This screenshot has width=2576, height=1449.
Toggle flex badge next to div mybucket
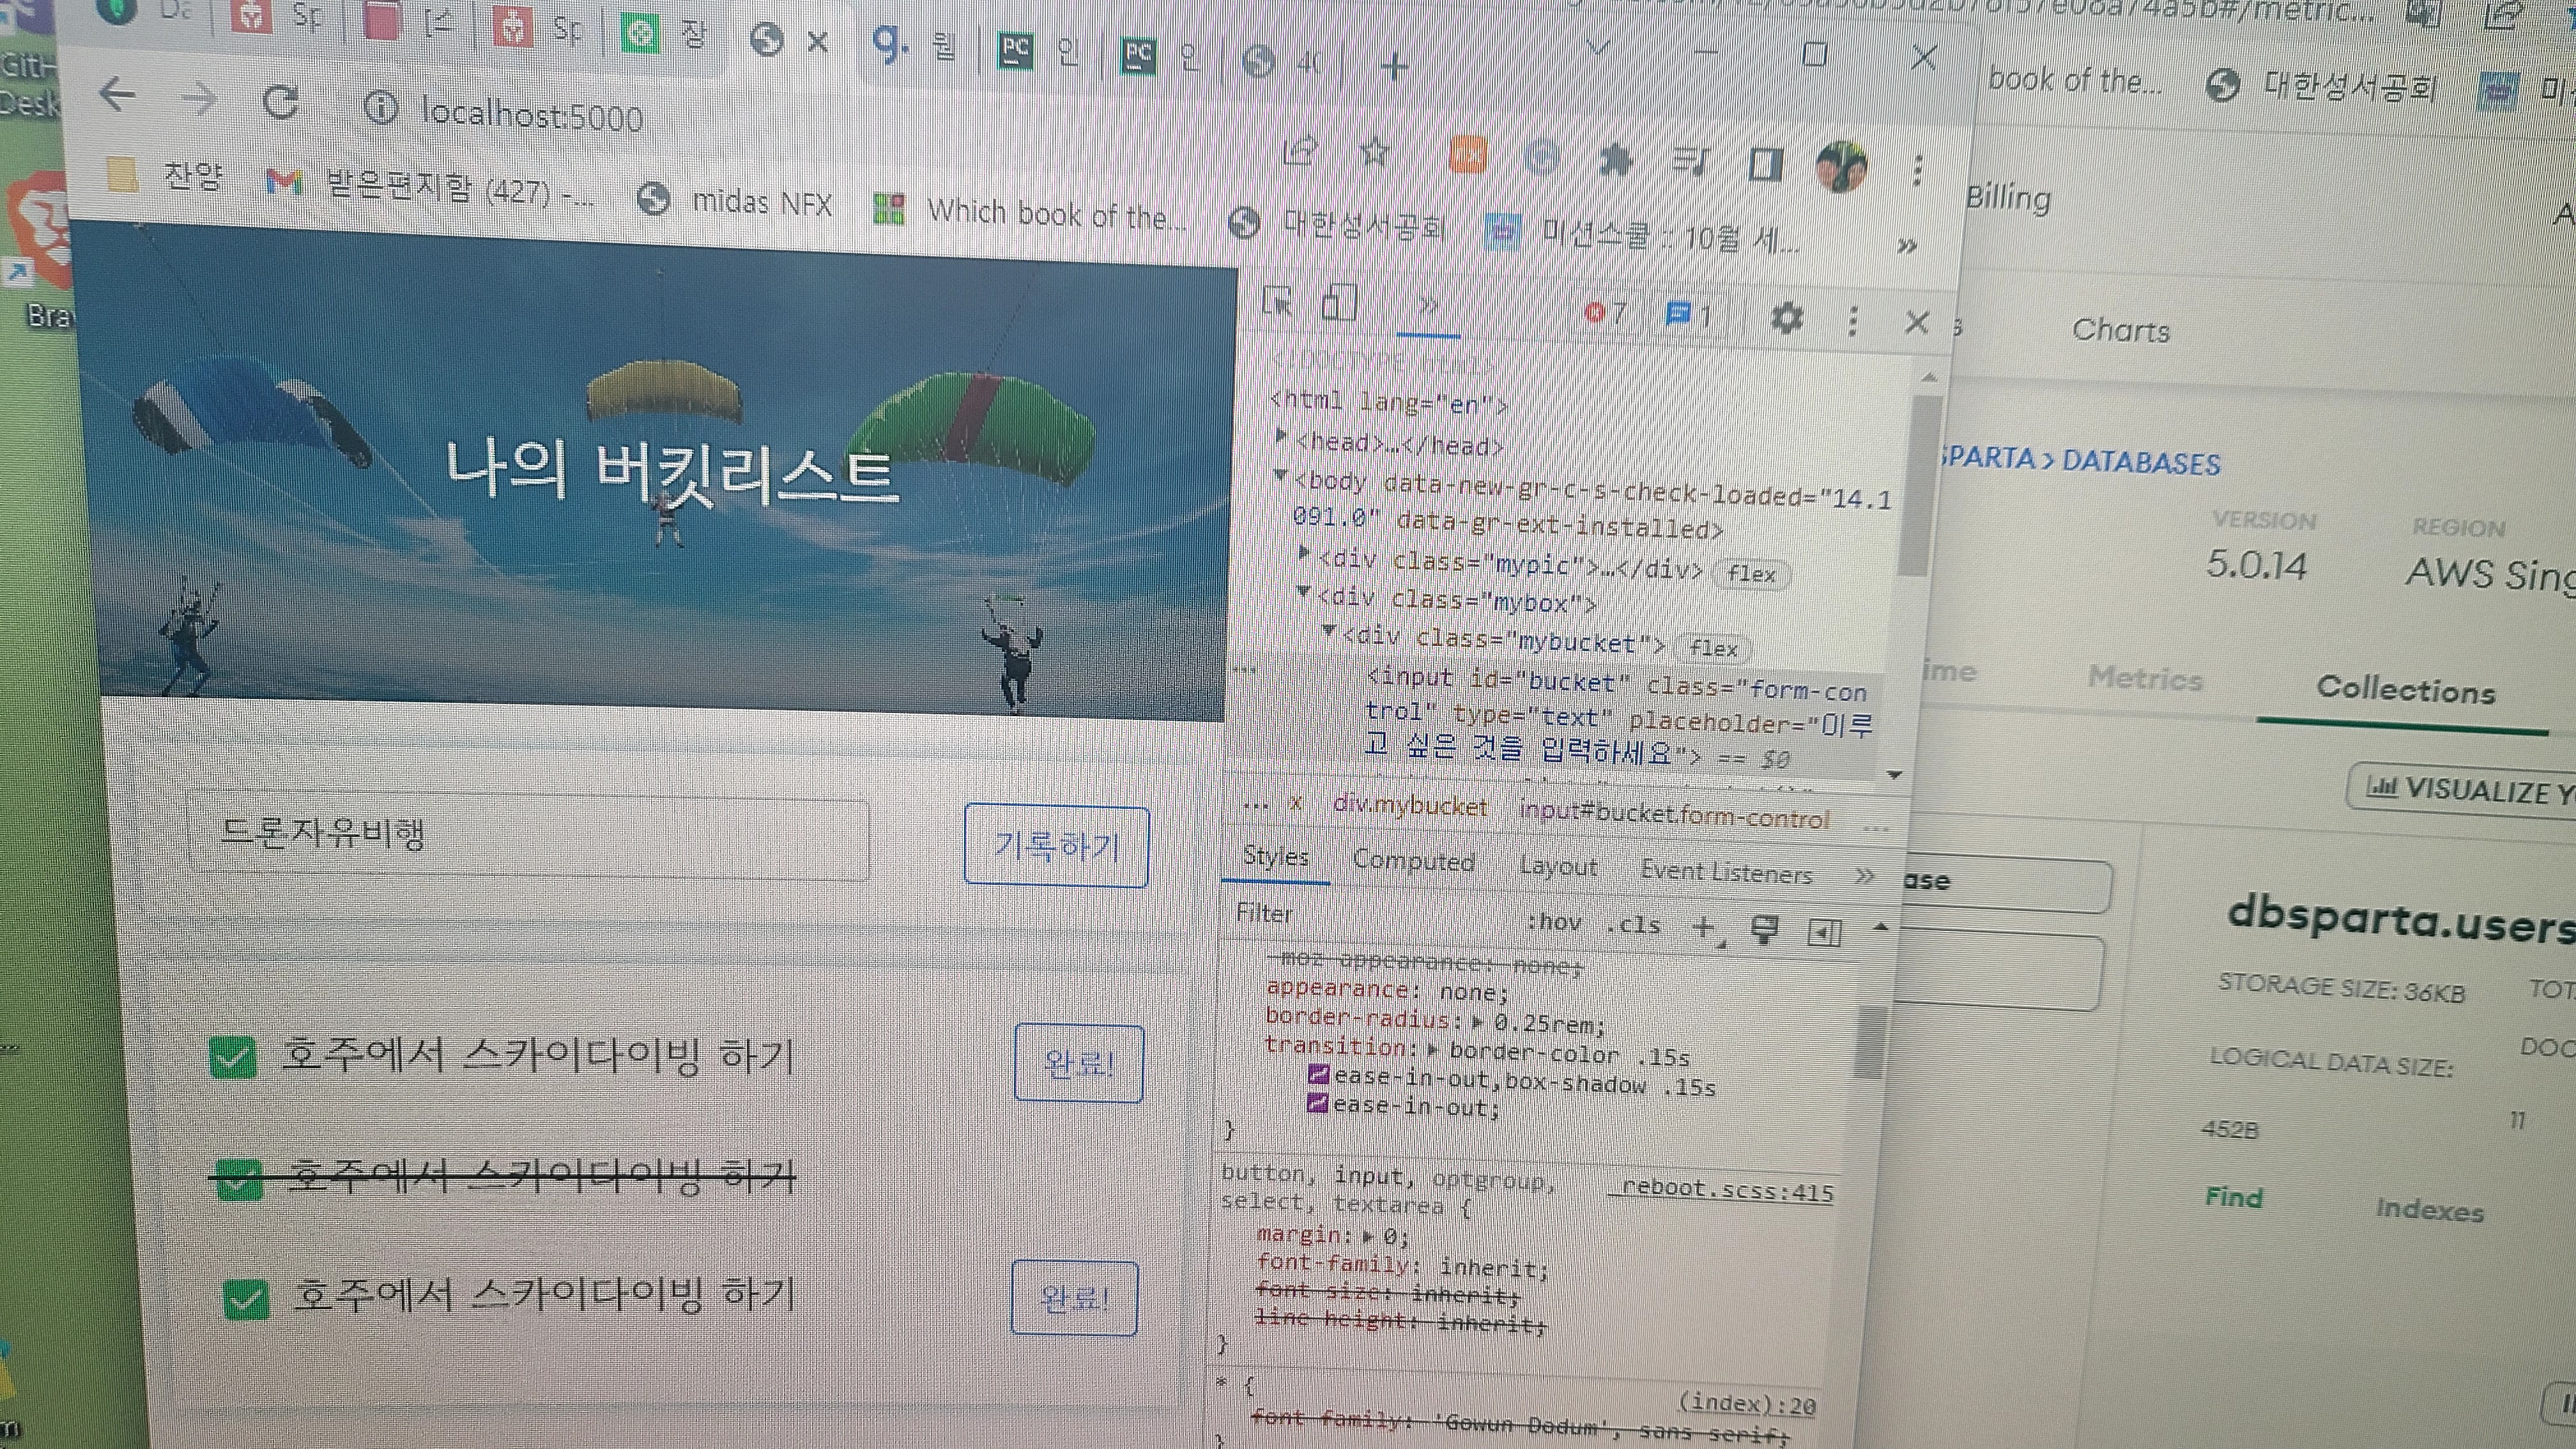pyautogui.click(x=1713, y=648)
